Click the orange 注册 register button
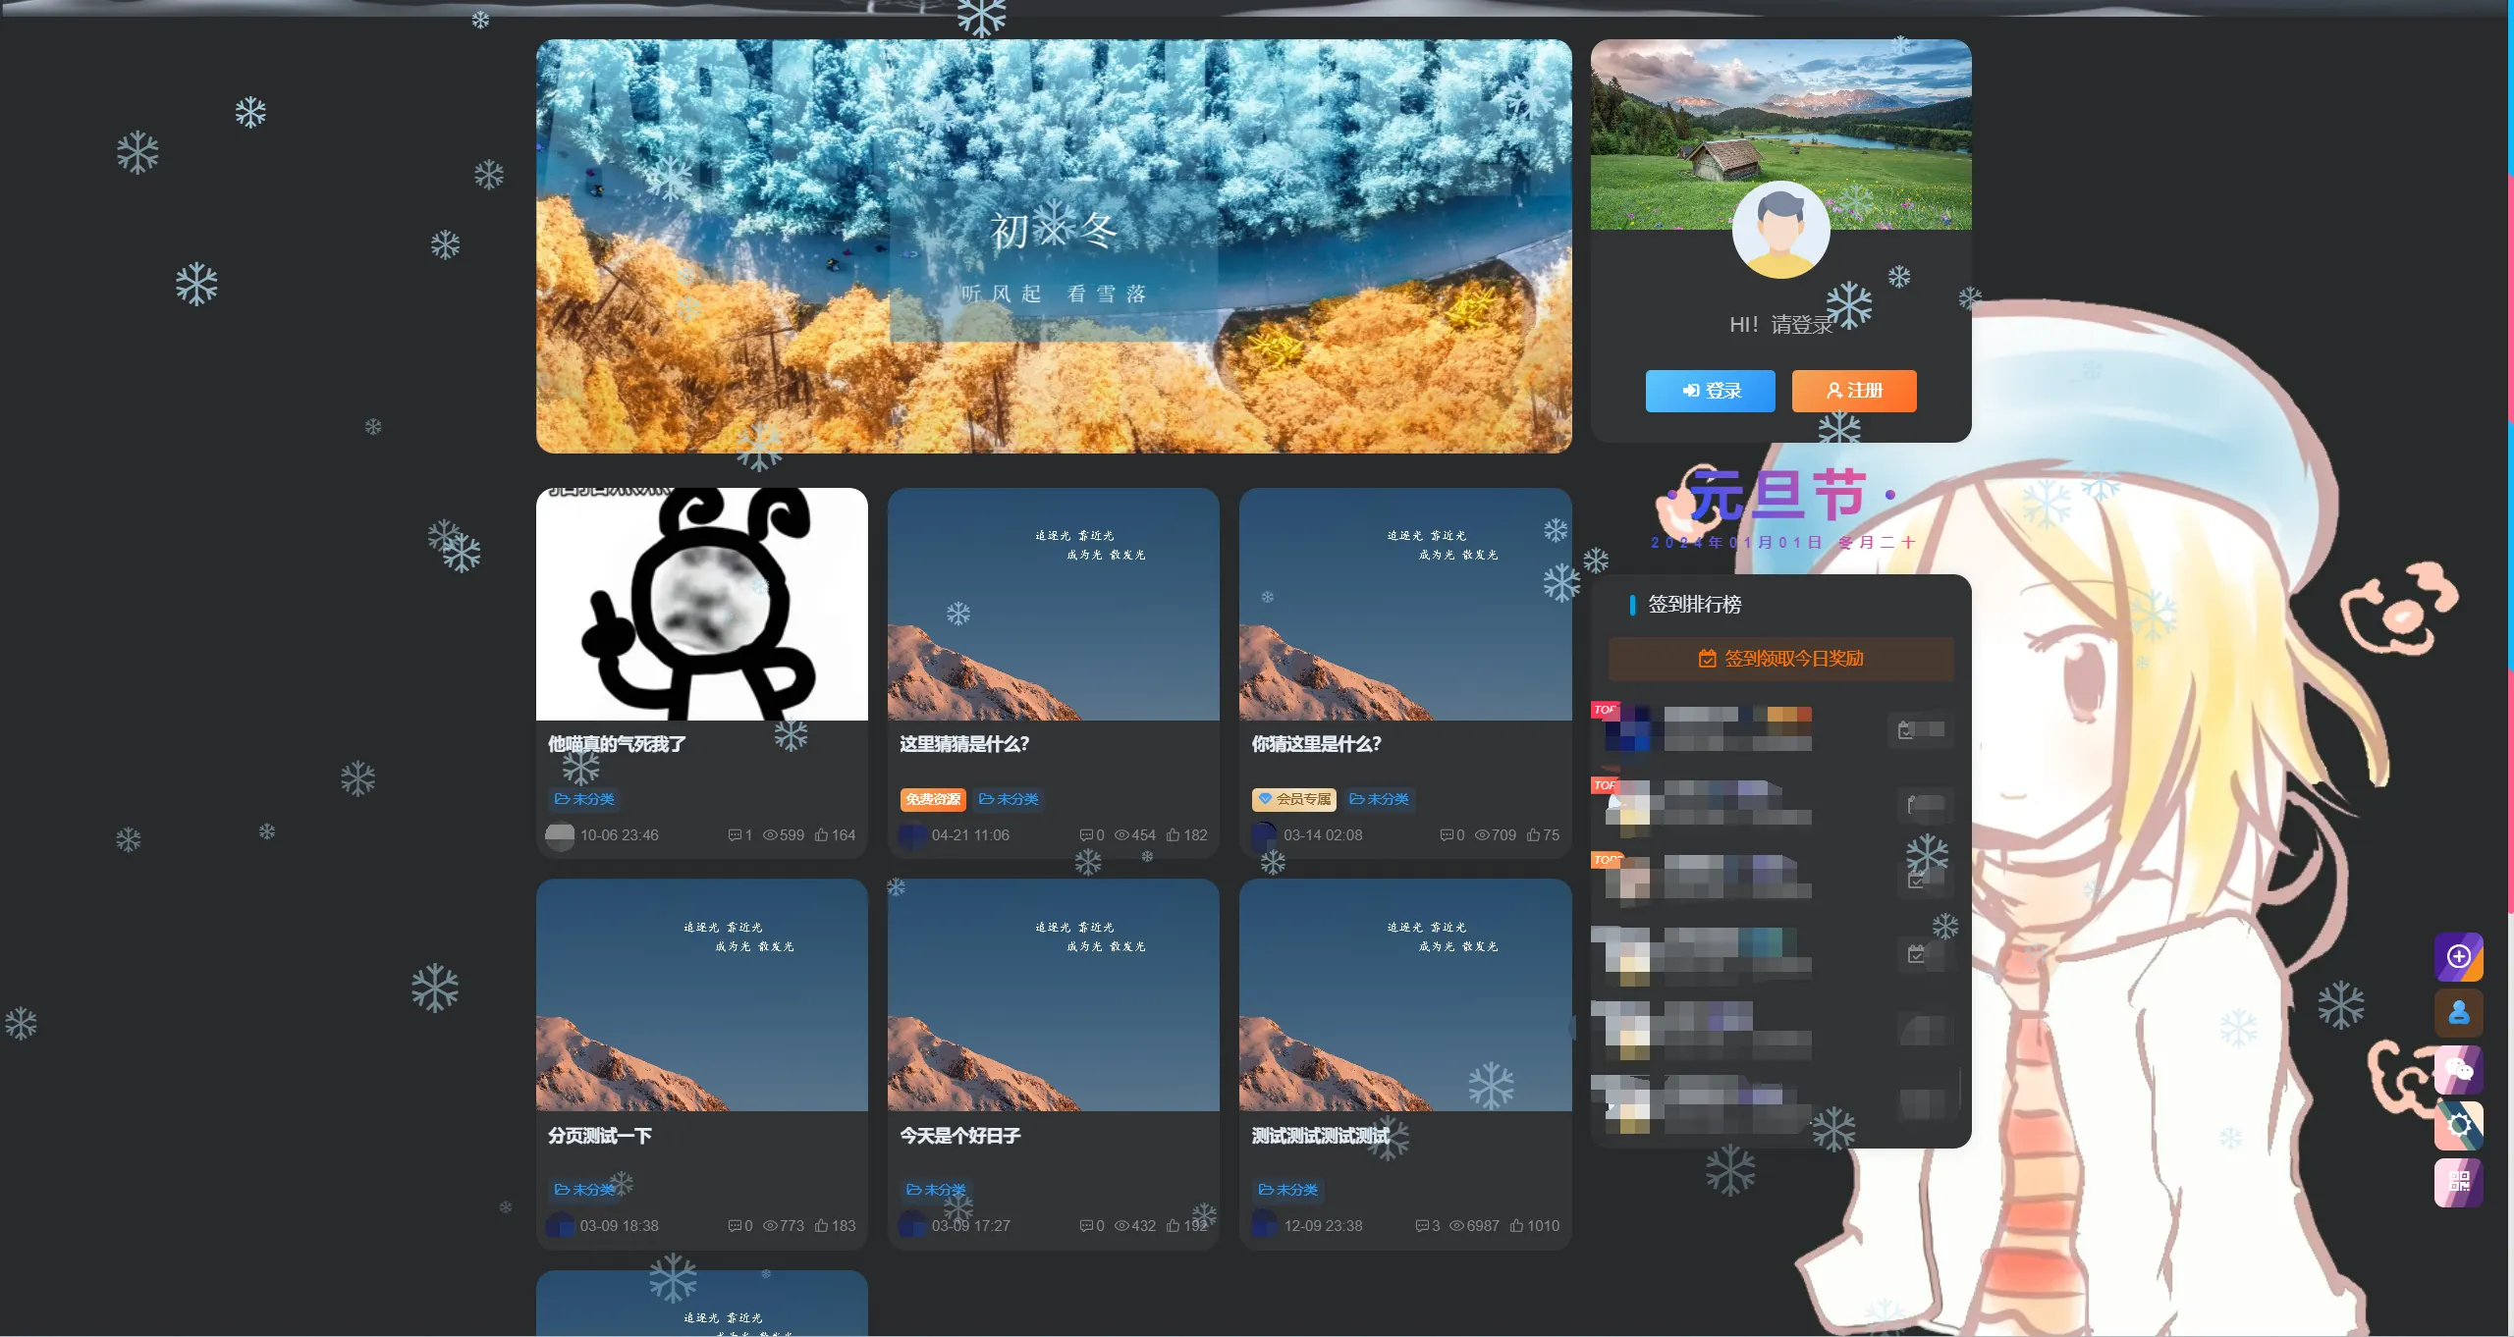The height and width of the screenshot is (1337, 2514). pos(1854,391)
